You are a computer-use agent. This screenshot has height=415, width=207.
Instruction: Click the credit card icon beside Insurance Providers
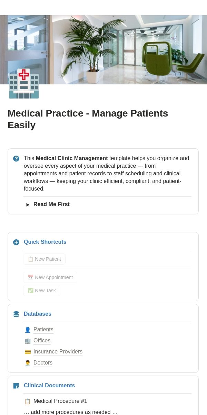coord(28,352)
